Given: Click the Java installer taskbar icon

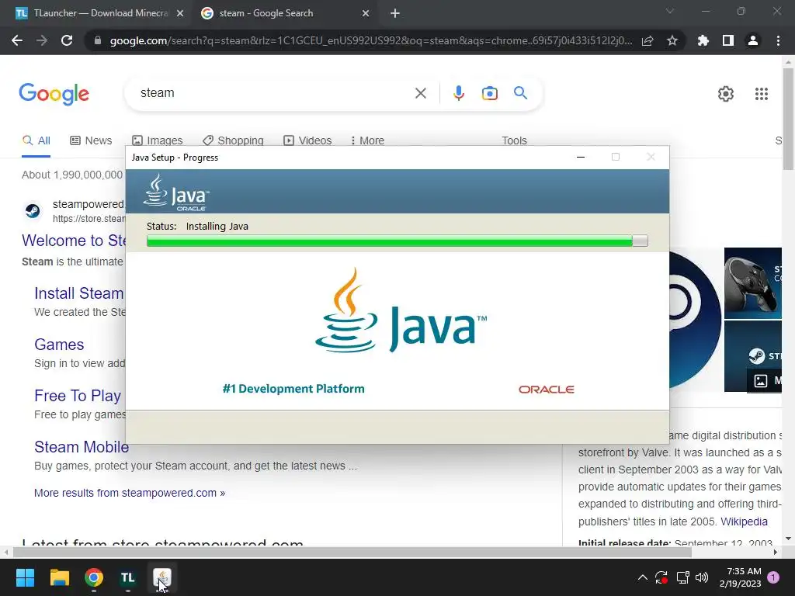Looking at the screenshot, I should click(x=162, y=577).
